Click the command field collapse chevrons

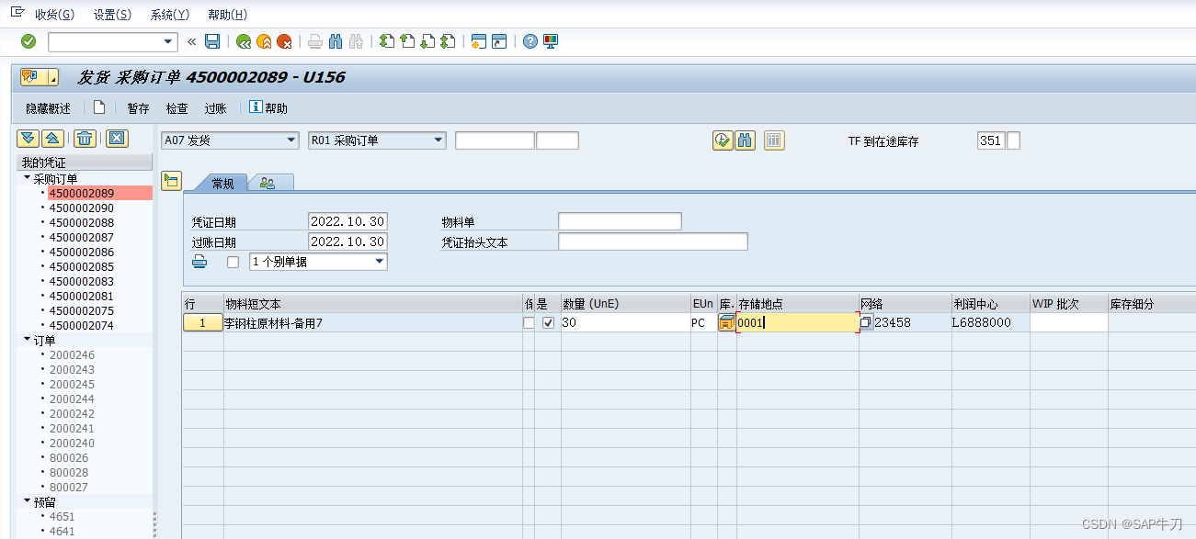191,41
